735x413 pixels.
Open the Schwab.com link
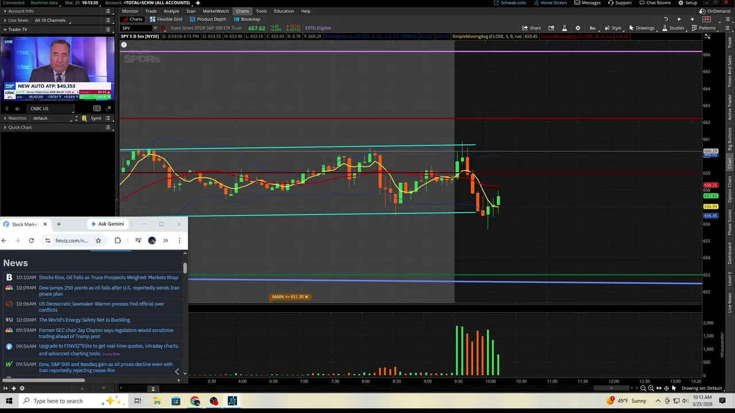tap(510, 3)
